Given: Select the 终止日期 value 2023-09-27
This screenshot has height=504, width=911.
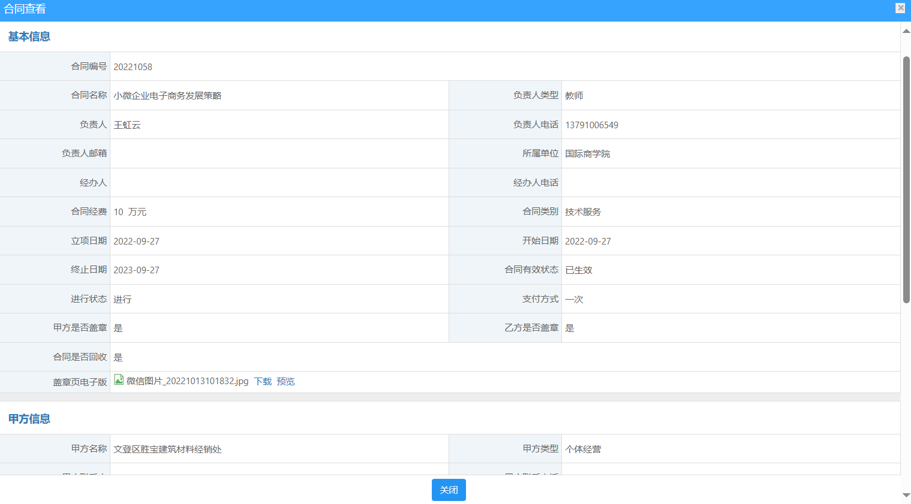Looking at the screenshot, I should click(x=136, y=270).
